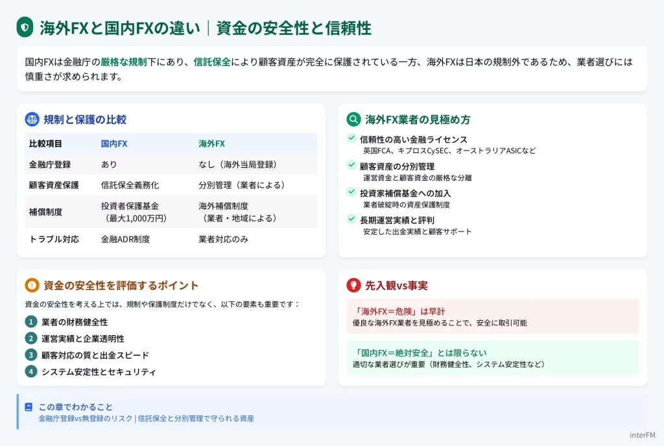The width and height of the screenshot is (664, 446).
Task: Click the 信託保全 highlighted text in the intro
Action: (211, 62)
